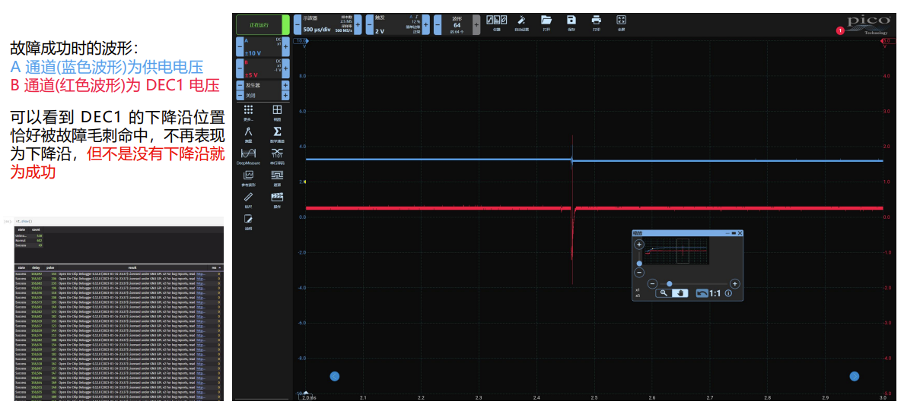Click horizontal zoom in plus in zoom window
Screen dimensions: 904x411
(734, 284)
